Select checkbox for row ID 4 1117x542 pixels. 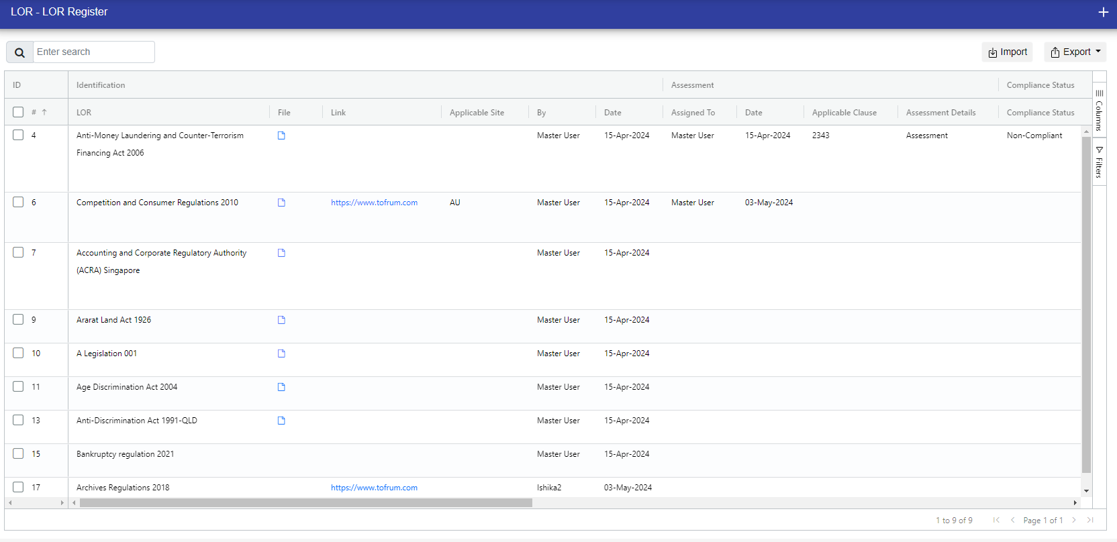pyautogui.click(x=18, y=135)
